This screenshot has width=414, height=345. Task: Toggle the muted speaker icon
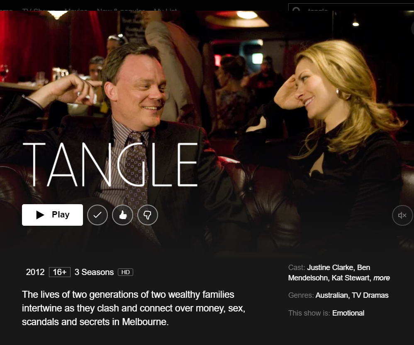pos(402,215)
